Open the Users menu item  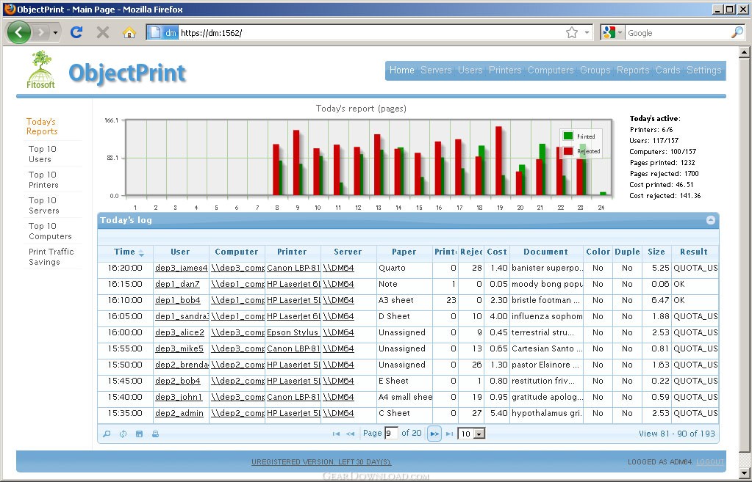(x=470, y=70)
